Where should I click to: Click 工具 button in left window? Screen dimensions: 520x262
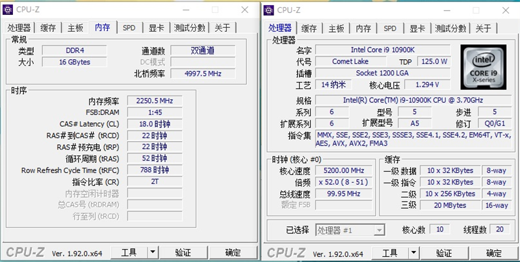[129, 253]
